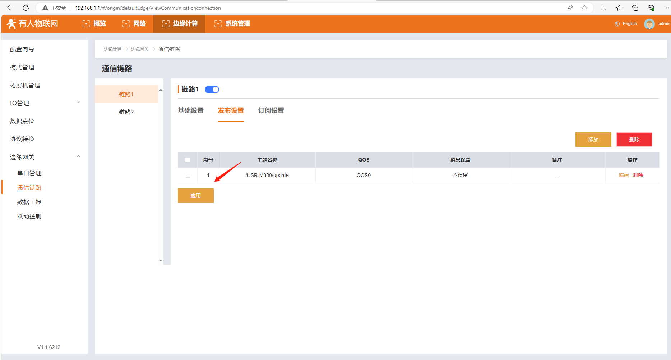The image size is (671, 360).
Task: Check the row 1 topic checkbox
Action: 188,175
